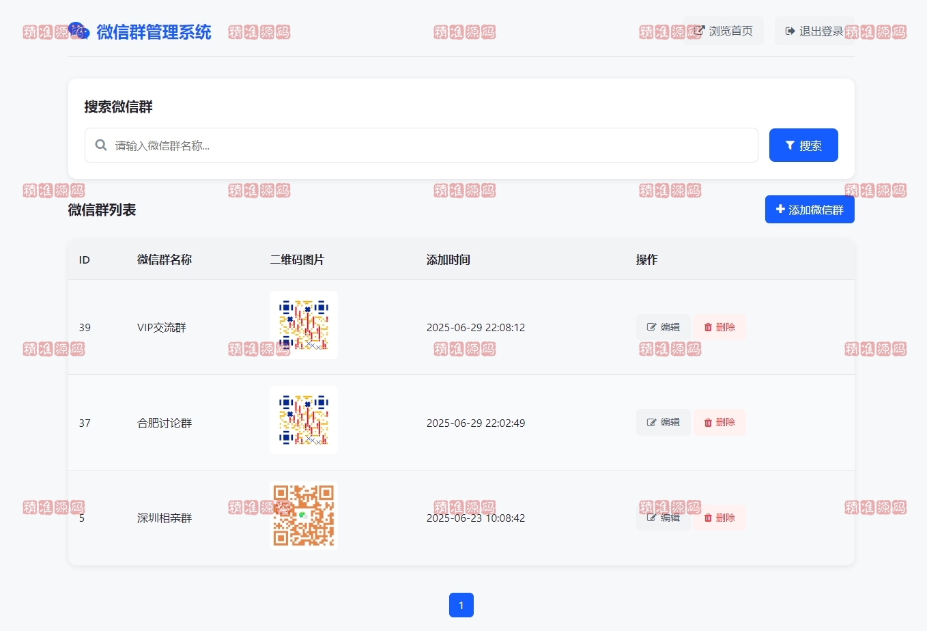Select the VIP交流群 name cell

(162, 327)
